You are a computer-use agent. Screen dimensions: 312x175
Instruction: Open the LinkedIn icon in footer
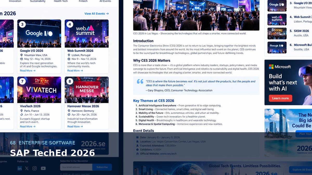19,168
